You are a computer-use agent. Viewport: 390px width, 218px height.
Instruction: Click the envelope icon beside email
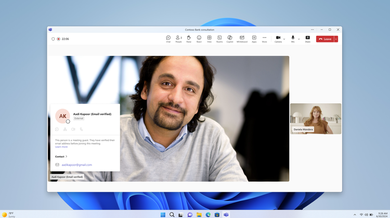(57, 165)
